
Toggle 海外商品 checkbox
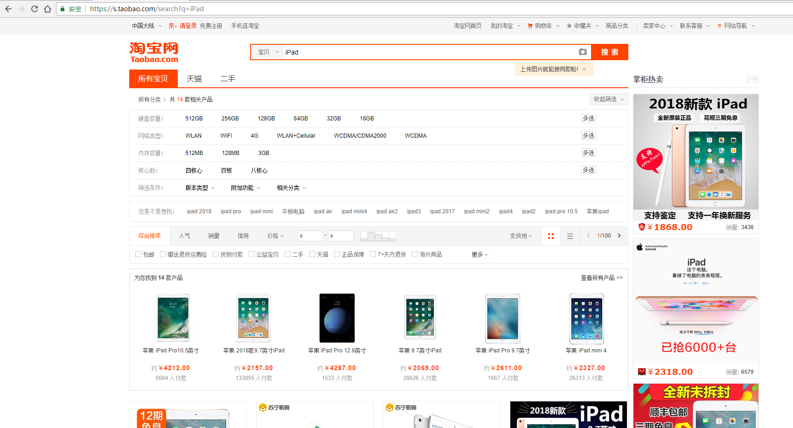[x=415, y=254]
